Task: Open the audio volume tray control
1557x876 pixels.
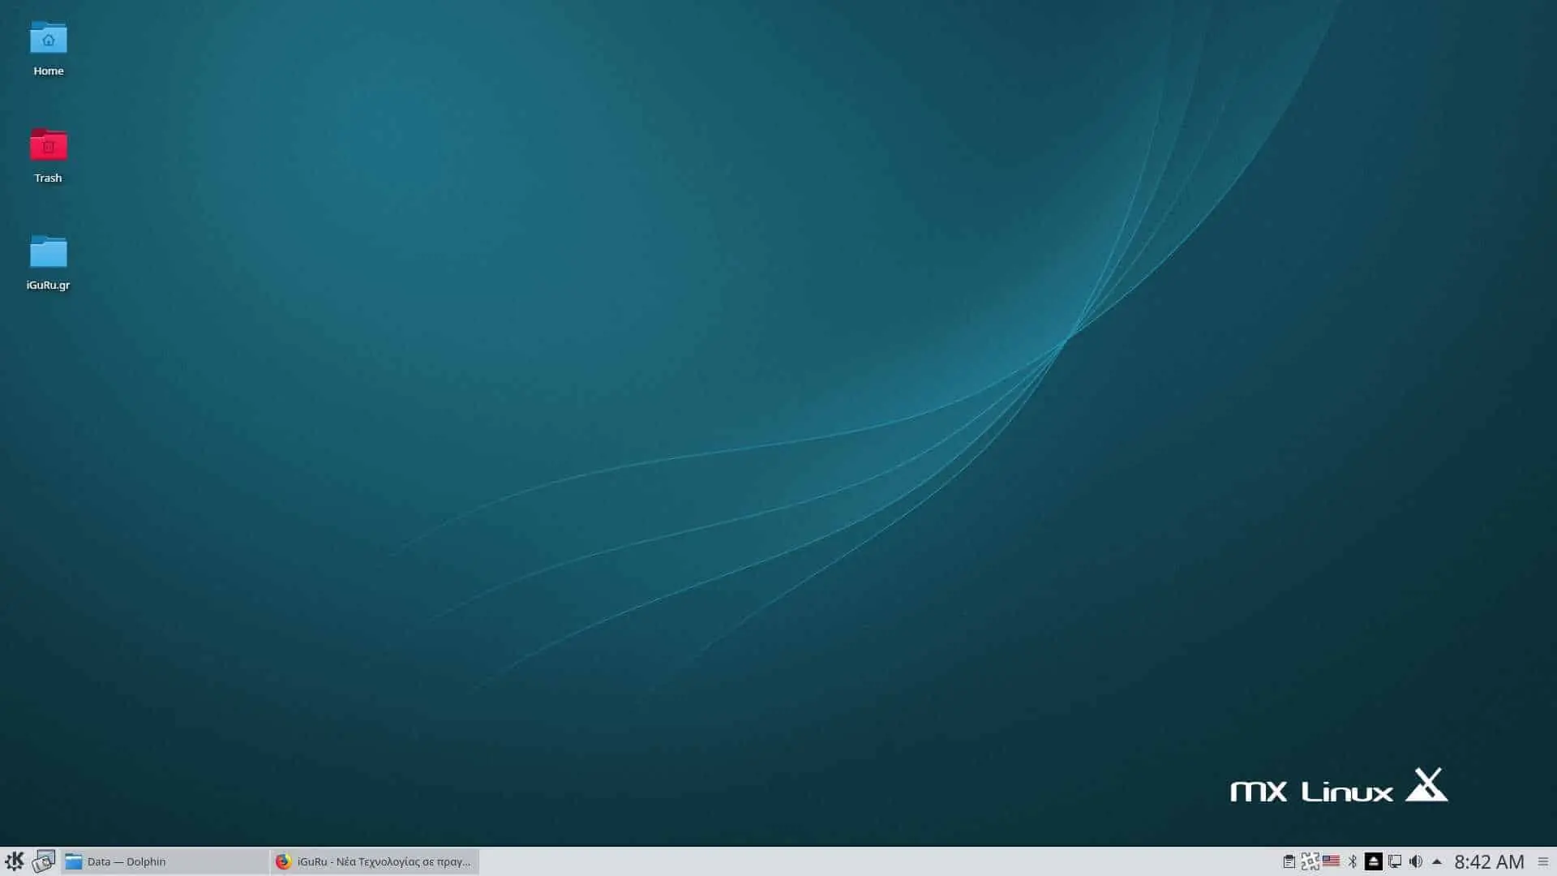Action: pyautogui.click(x=1416, y=861)
